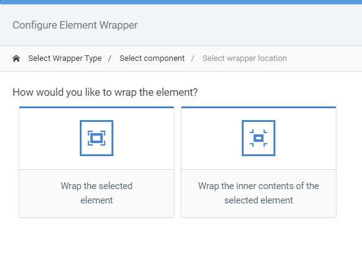The height and width of the screenshot is (270, 362).
Task: Go to the home breadcrumb icon
Action: [x=16, y=58]
